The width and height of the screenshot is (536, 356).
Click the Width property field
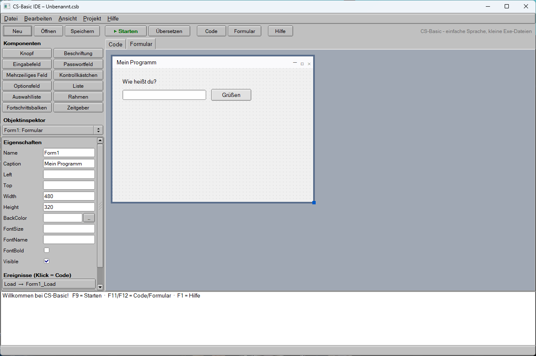click(x=69, y=196)
